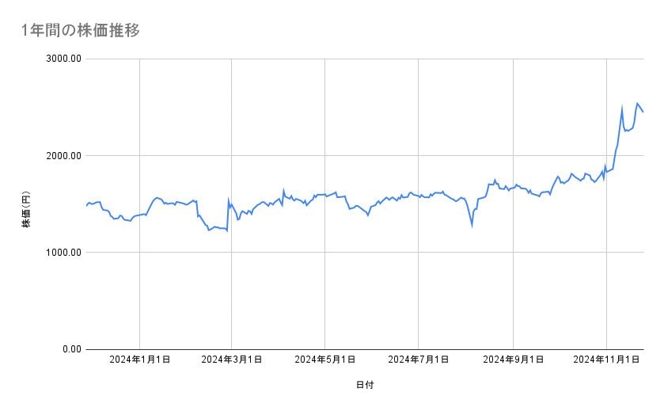Select the "2024年5月1日" date label
The width and height of the screenshot is (664, 411).
(325, 360)
